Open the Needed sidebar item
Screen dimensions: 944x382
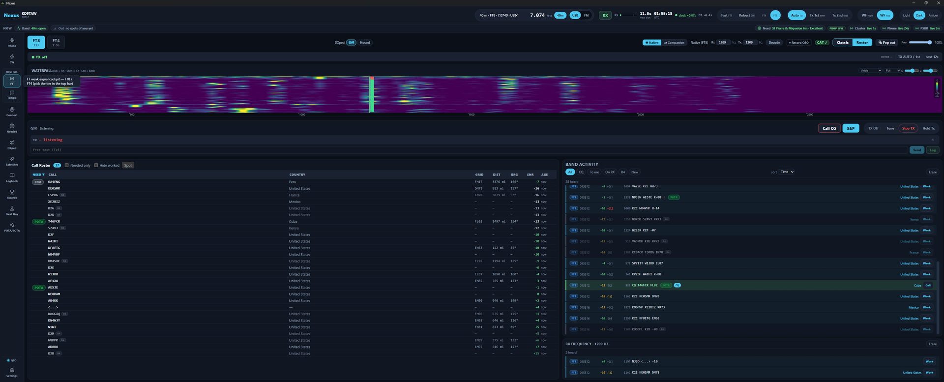point(12,128)
